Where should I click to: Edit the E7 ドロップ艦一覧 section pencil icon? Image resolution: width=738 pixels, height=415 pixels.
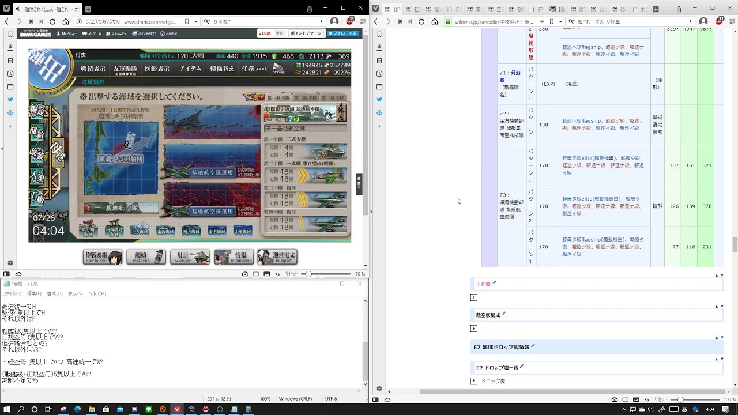(x=522, y=367)
